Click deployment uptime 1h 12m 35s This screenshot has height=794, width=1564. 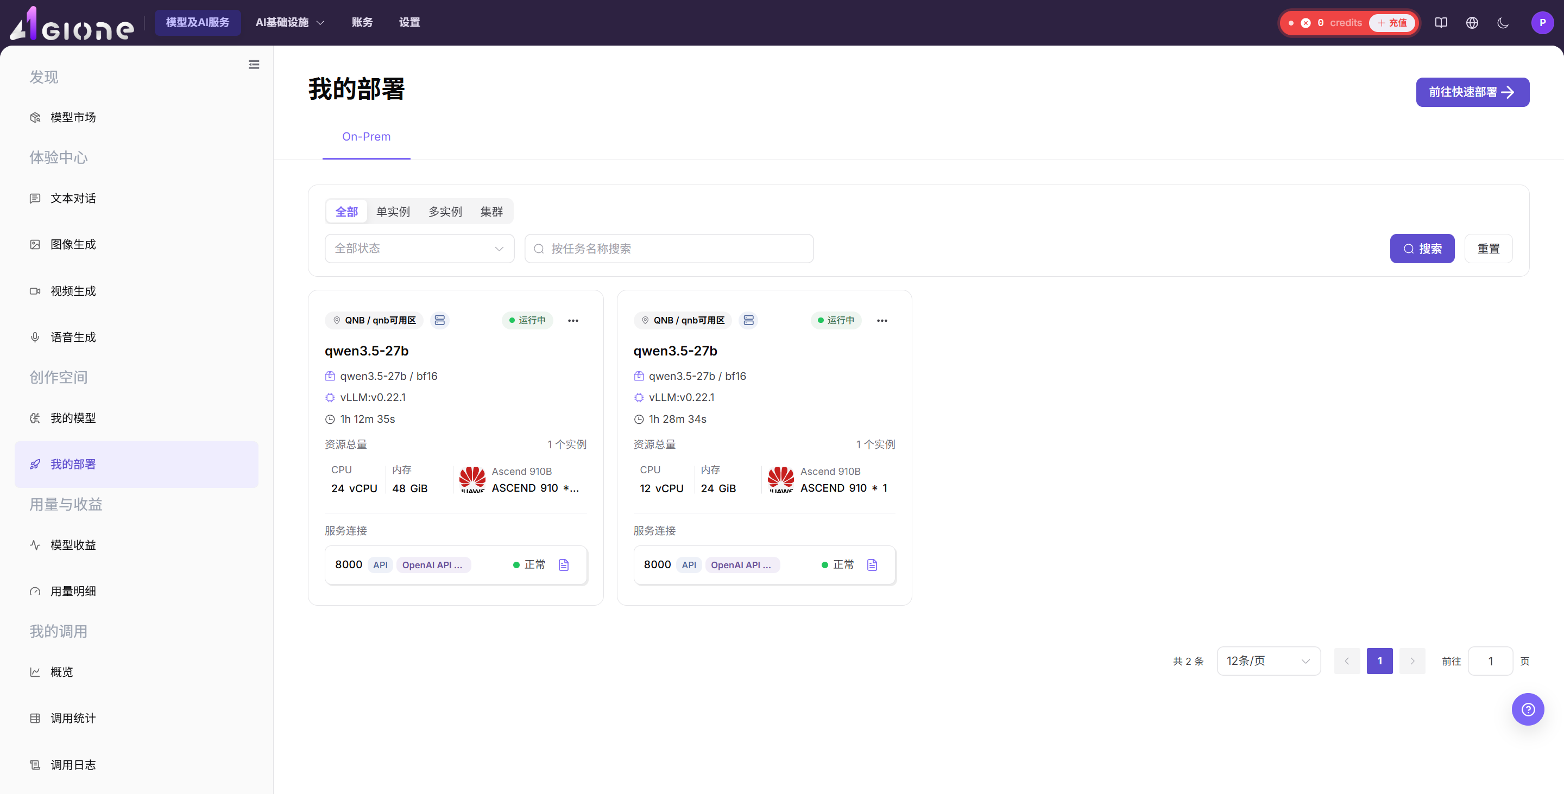pos(367,419)
